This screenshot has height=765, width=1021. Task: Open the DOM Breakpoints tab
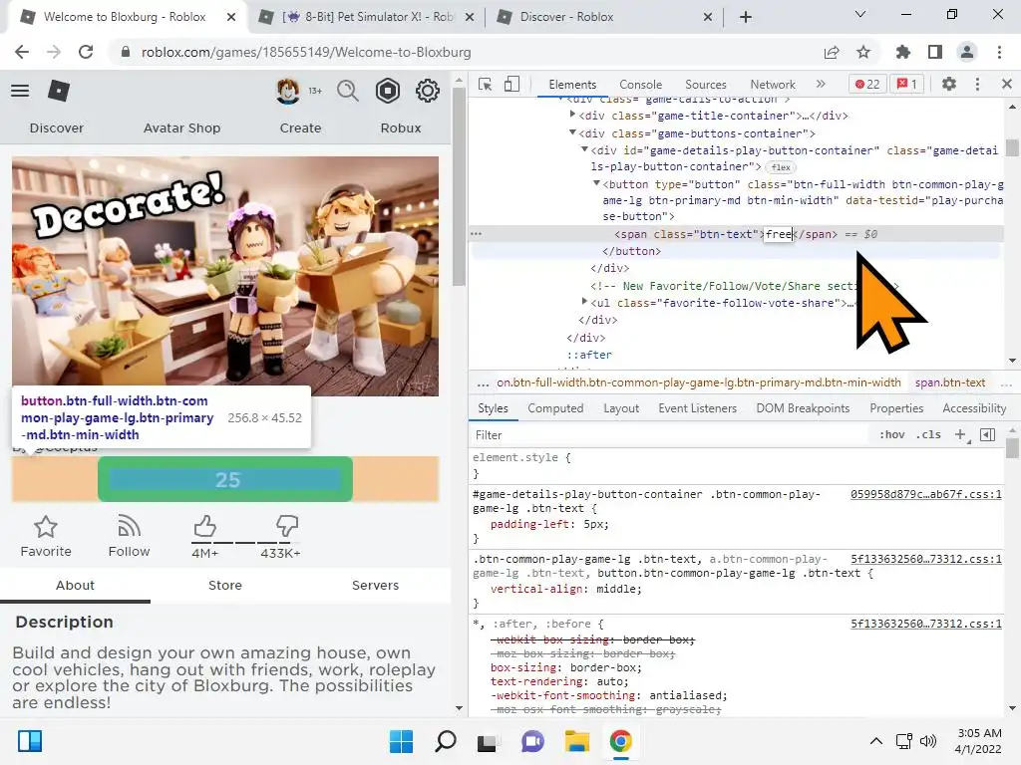coord(803,407)
